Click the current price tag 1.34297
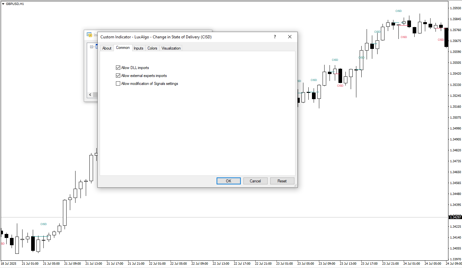The height and width of the screenshot is (268, 462). [x=455, y=217]
